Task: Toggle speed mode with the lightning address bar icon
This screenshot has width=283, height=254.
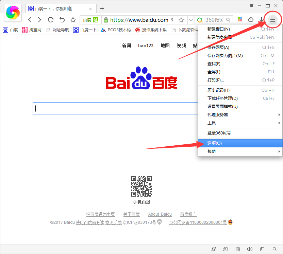Action: coord(172,20)
